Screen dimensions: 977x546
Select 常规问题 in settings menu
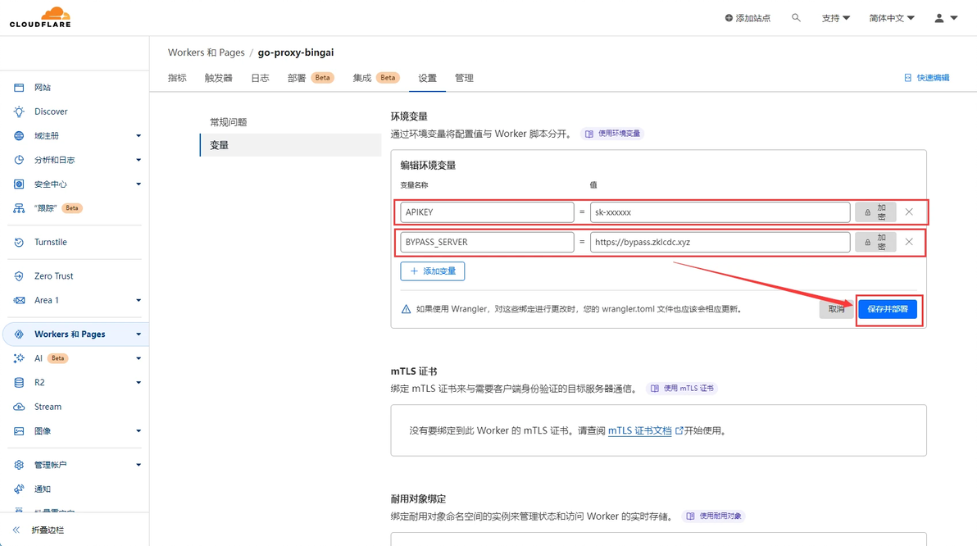click(228, 122)
